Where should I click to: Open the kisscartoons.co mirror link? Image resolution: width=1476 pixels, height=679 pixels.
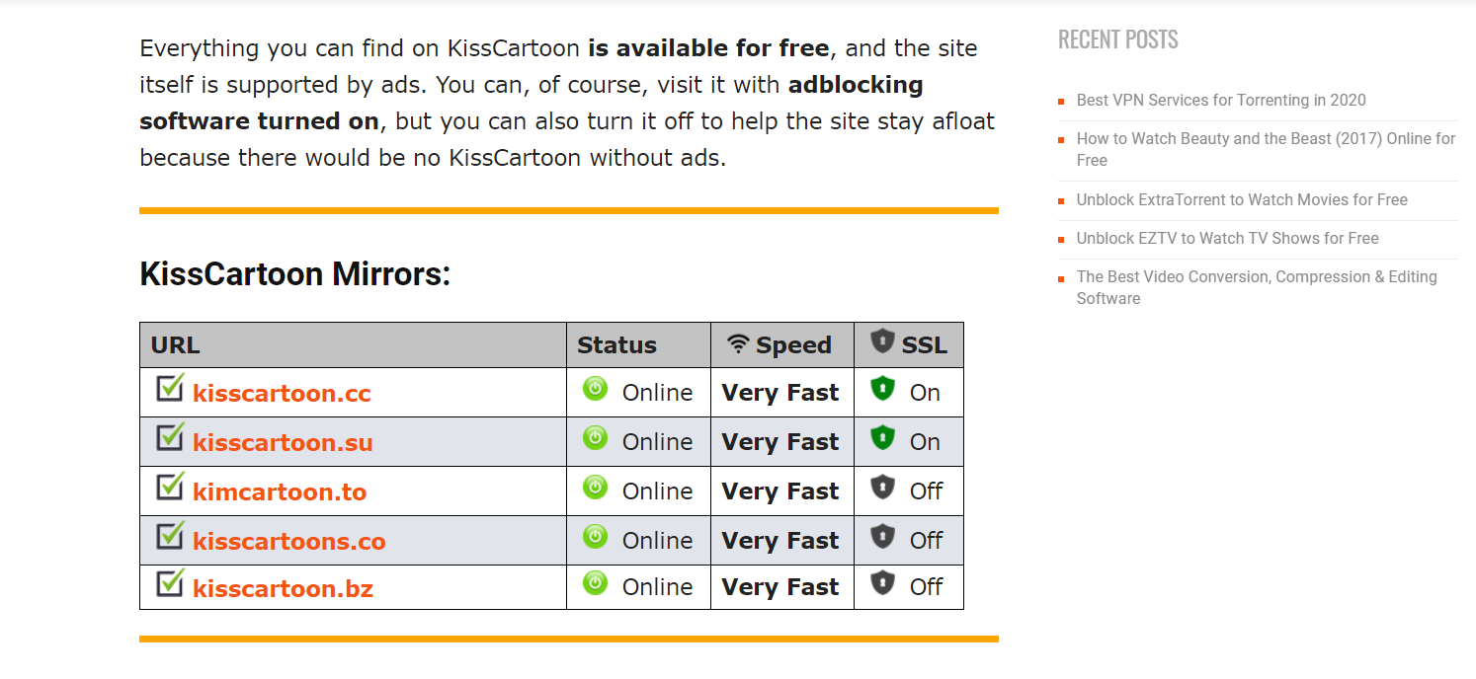[288, 542]
